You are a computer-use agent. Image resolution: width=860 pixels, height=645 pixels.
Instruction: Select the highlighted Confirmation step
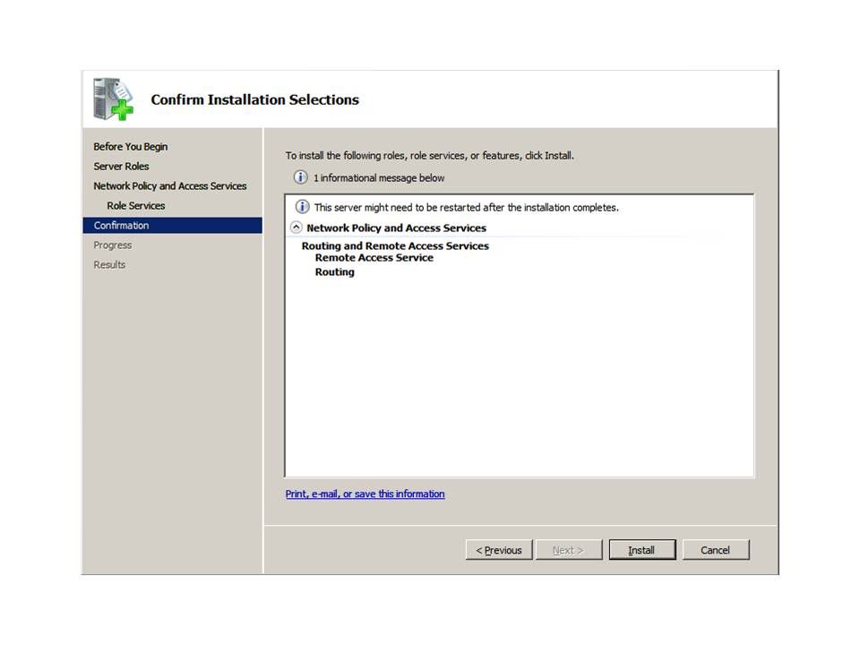click(122, 226)
